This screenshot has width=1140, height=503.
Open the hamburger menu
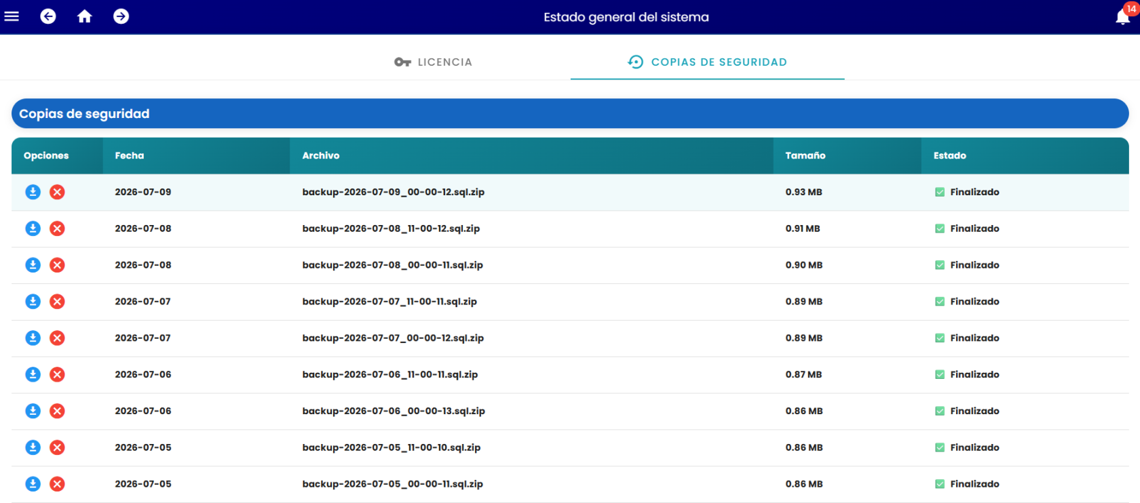click(12, 16)
